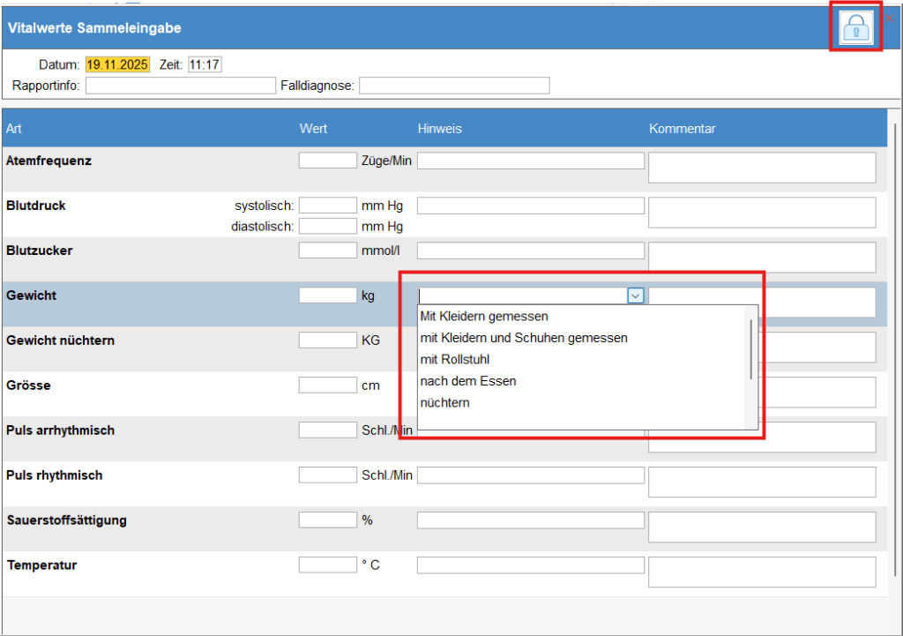Click the Blutzucker value field
This screenshot has height=636, width=903.
[x=327, y=251]
